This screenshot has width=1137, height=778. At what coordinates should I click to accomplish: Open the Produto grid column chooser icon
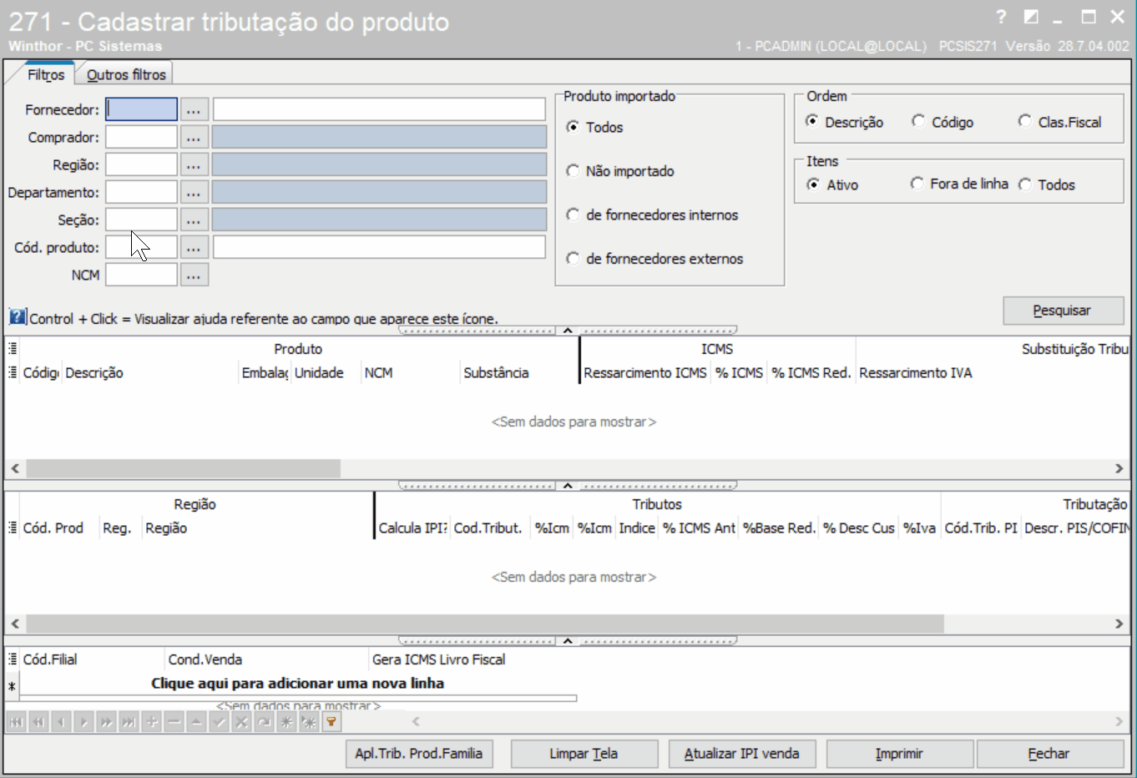(13, 349)
